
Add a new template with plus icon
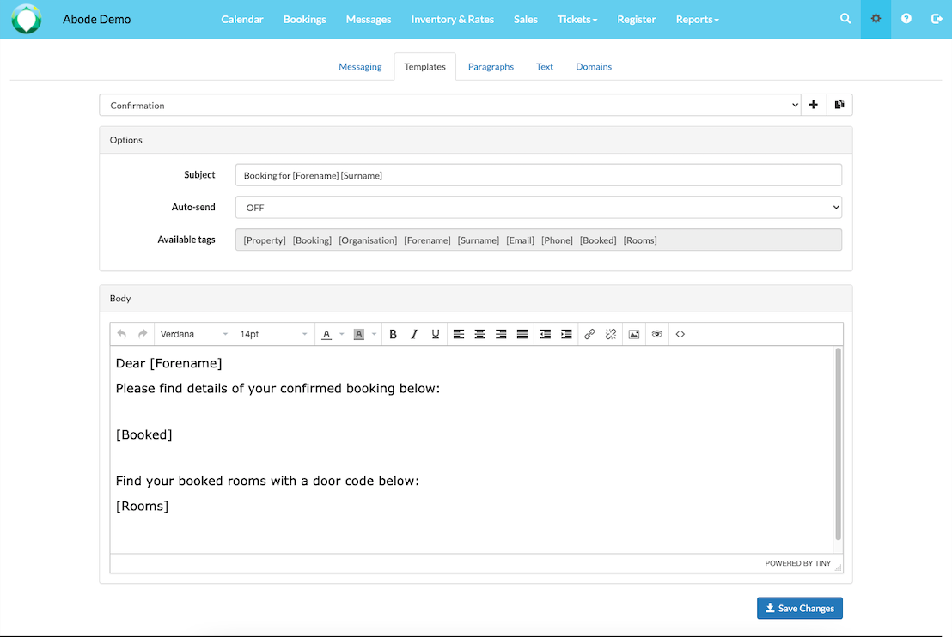tap(814, 105)
